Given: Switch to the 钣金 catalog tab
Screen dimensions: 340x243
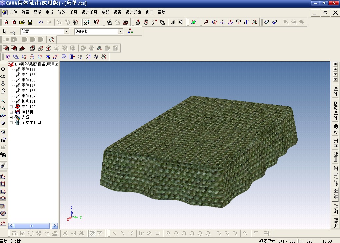Looking at the screenshot, I should (336, 129).
